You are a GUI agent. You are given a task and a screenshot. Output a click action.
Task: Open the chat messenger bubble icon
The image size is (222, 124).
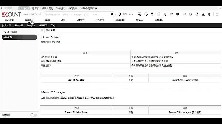tap(178, 14)
